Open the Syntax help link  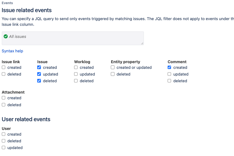pyautogui.click(x=12, y=51)
